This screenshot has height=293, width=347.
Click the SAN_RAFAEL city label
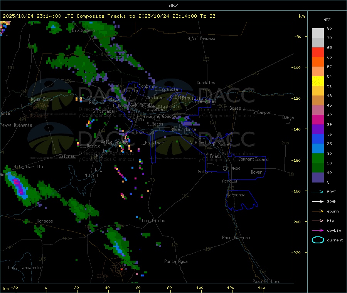pos(141,105)
